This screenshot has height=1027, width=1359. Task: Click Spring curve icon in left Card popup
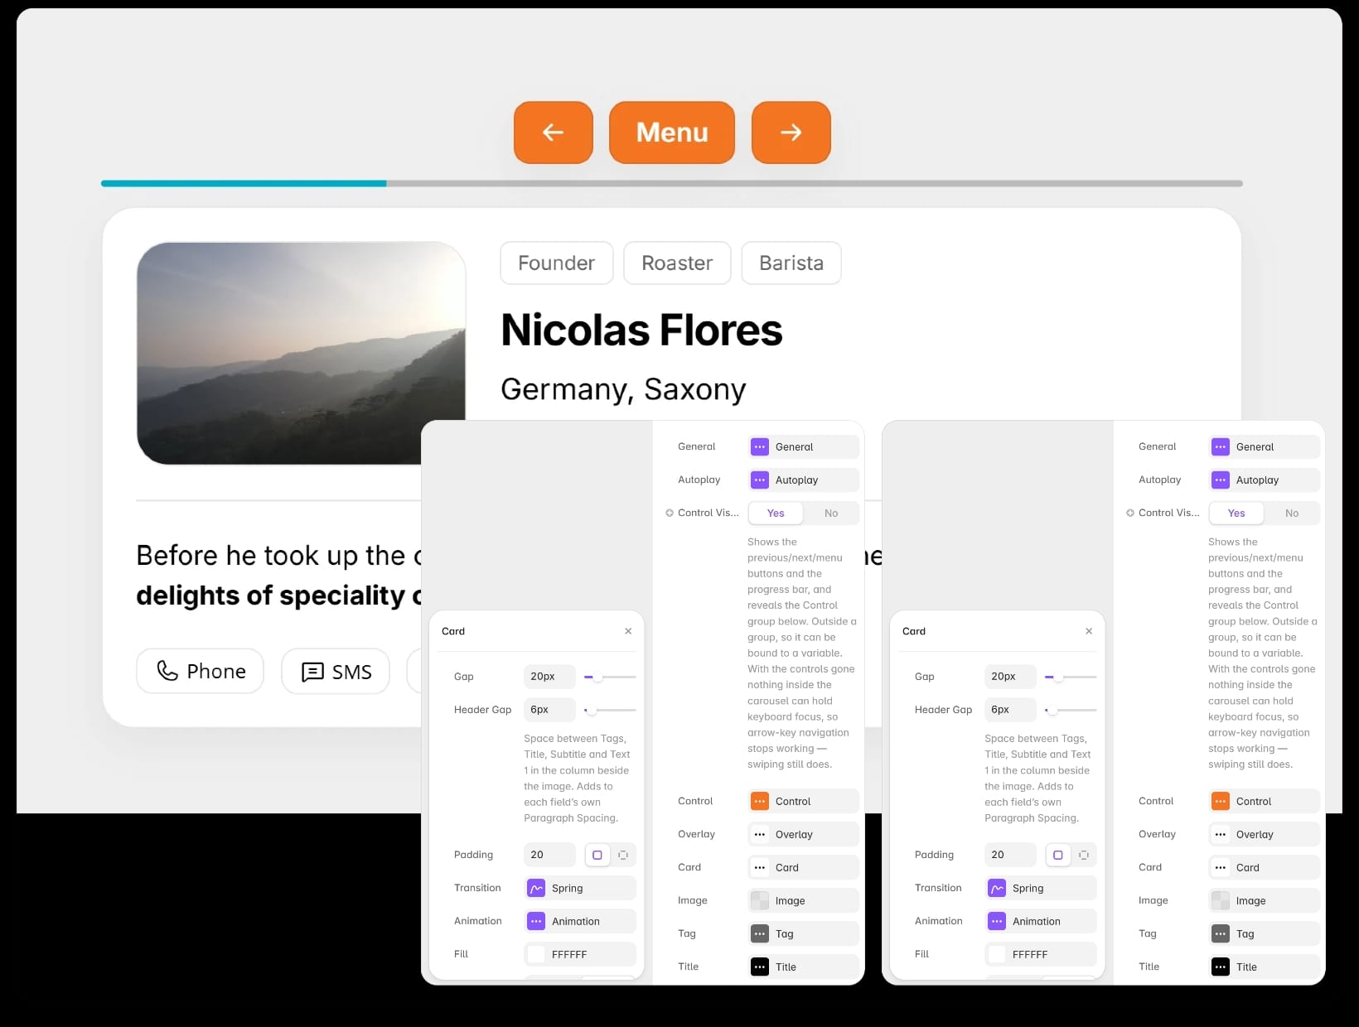click(x=536, y=888)
